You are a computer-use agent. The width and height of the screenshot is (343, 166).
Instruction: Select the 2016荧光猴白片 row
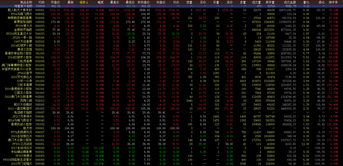[x=171, y=77]
